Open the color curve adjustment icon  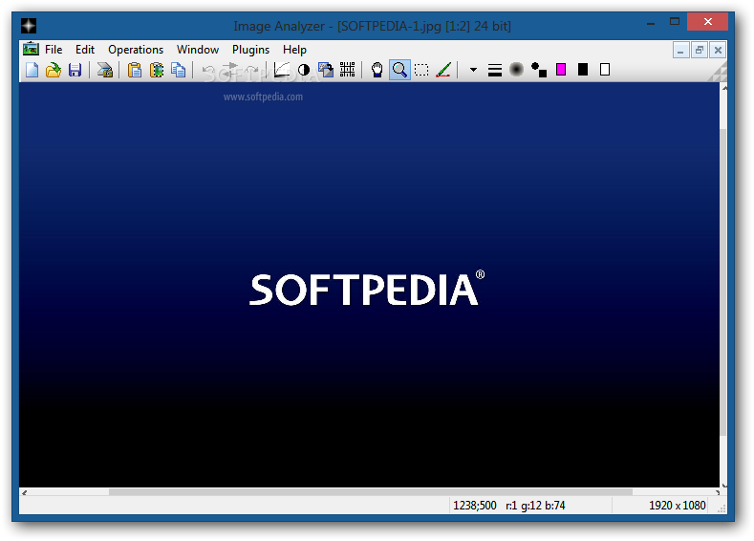click(282, 70)
